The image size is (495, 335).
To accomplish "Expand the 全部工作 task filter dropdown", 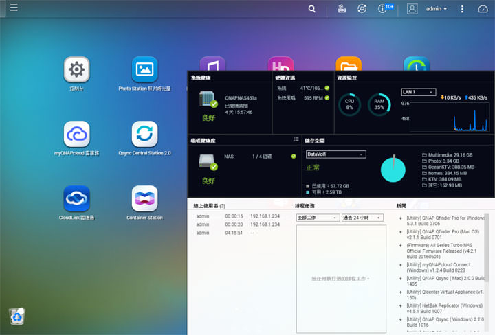I will pos(316,218).
